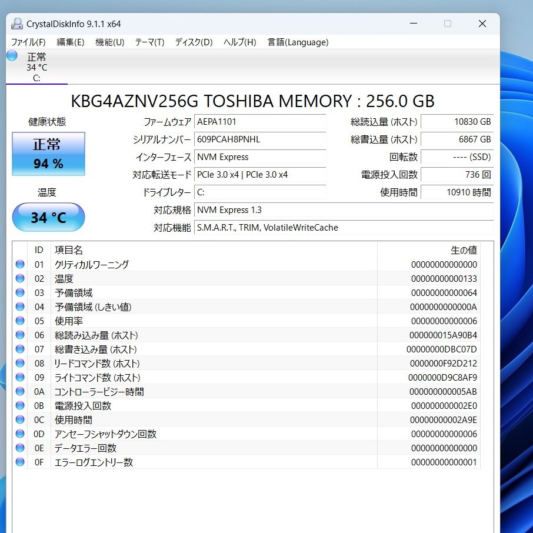Click status orb for ID 0B 電源投入回数
The width and height of the screenshot is (533, 533).
pos(20,405)
